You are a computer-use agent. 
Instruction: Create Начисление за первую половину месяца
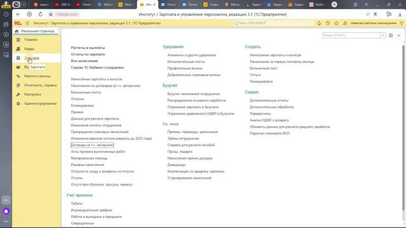(282, 62)
